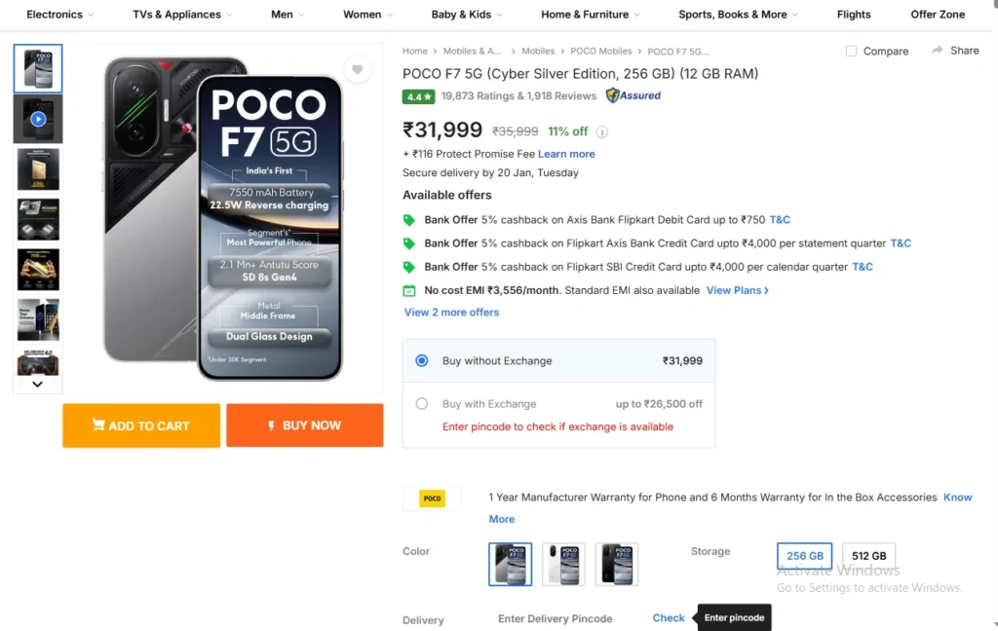Click the Flipkart Assured badge

633,95
